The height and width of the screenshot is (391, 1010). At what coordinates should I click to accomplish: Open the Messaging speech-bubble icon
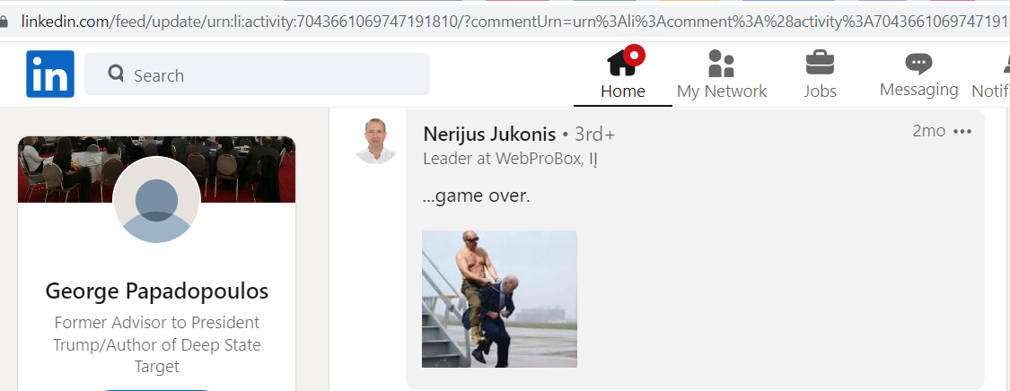918,65
